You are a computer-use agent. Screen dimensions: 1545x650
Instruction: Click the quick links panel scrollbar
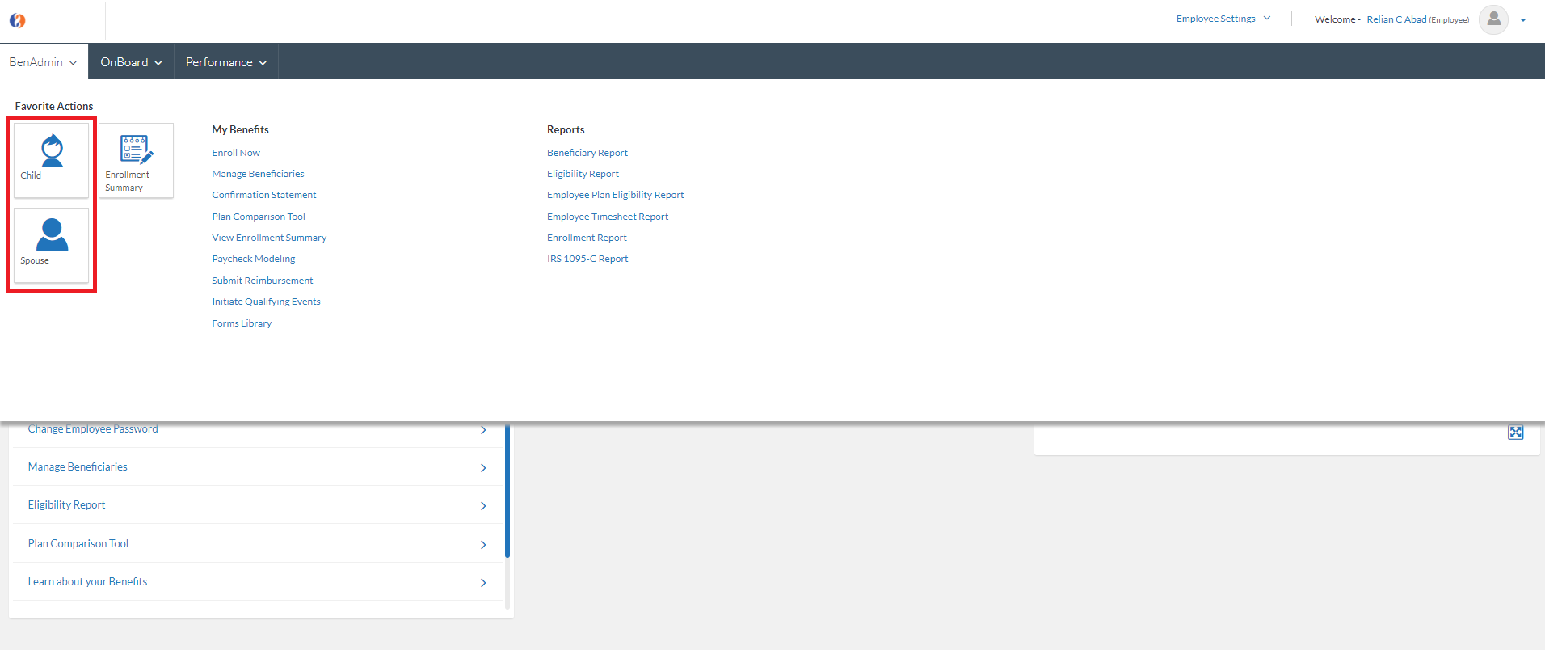pyautogui.click(x=507, y=493)
